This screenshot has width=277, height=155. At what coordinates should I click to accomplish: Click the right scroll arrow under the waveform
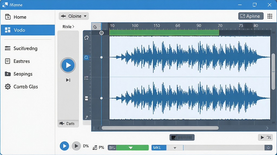(267, 128)
